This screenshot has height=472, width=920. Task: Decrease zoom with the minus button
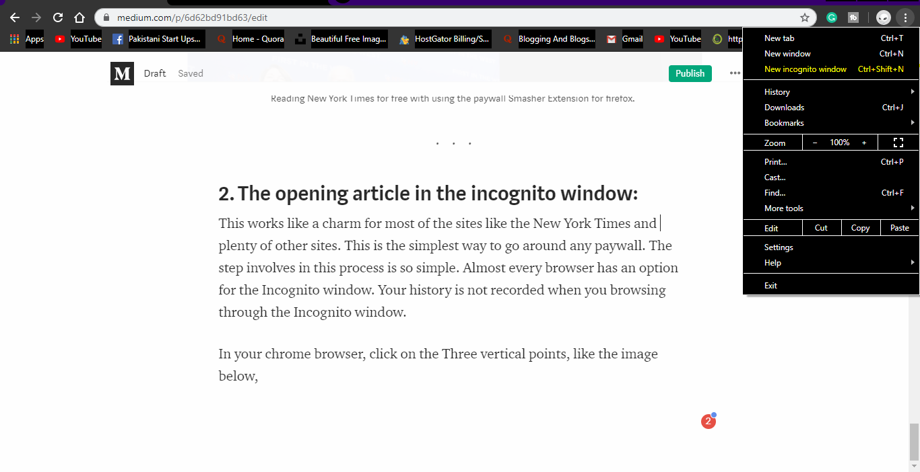click(815, 143)
